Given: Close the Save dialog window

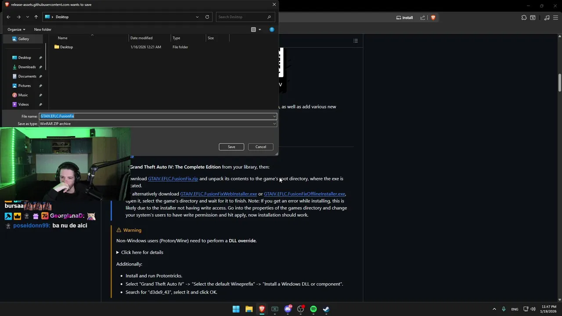Looking at the screenshot, I should (x=274, y=4).
